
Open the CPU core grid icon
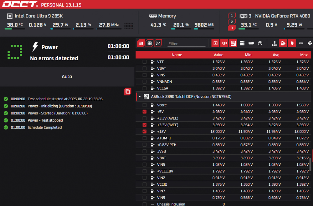coord(129,26)
